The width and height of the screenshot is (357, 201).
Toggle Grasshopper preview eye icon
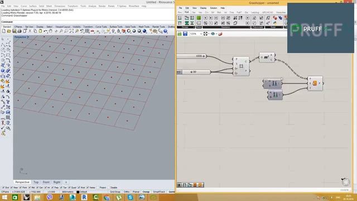pyautogui.click(x=213, y=33)
